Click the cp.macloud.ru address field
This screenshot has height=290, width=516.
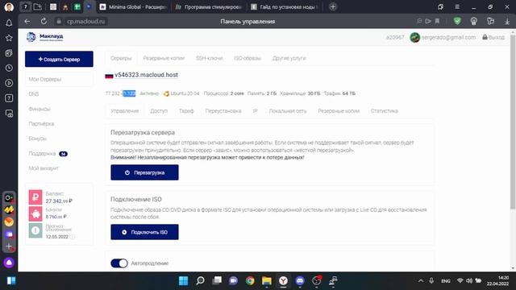tap(86, 22)
